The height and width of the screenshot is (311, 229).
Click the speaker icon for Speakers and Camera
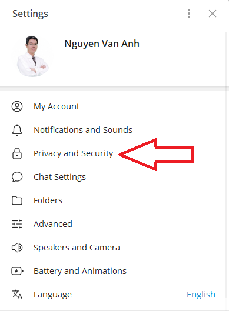[17, 248]
